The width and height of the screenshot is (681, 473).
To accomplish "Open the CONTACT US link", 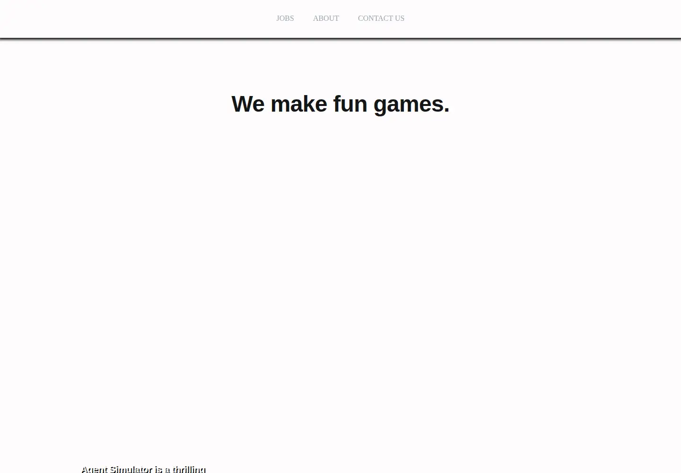I will [x=381, y=18].
